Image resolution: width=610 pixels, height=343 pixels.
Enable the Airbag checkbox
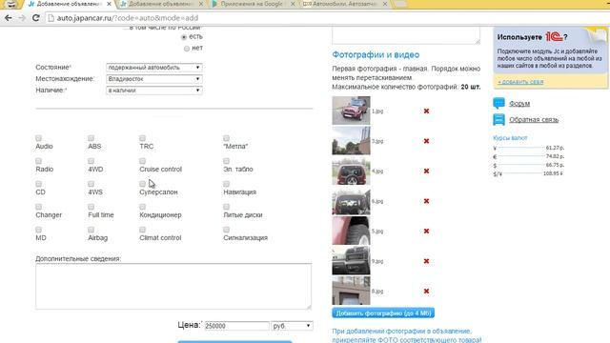pyautogui.click(x=91, y=230)
